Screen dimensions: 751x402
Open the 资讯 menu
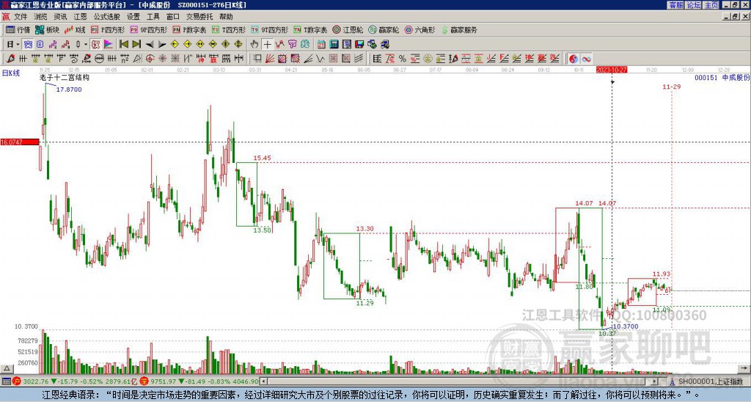tap(60, 17)
